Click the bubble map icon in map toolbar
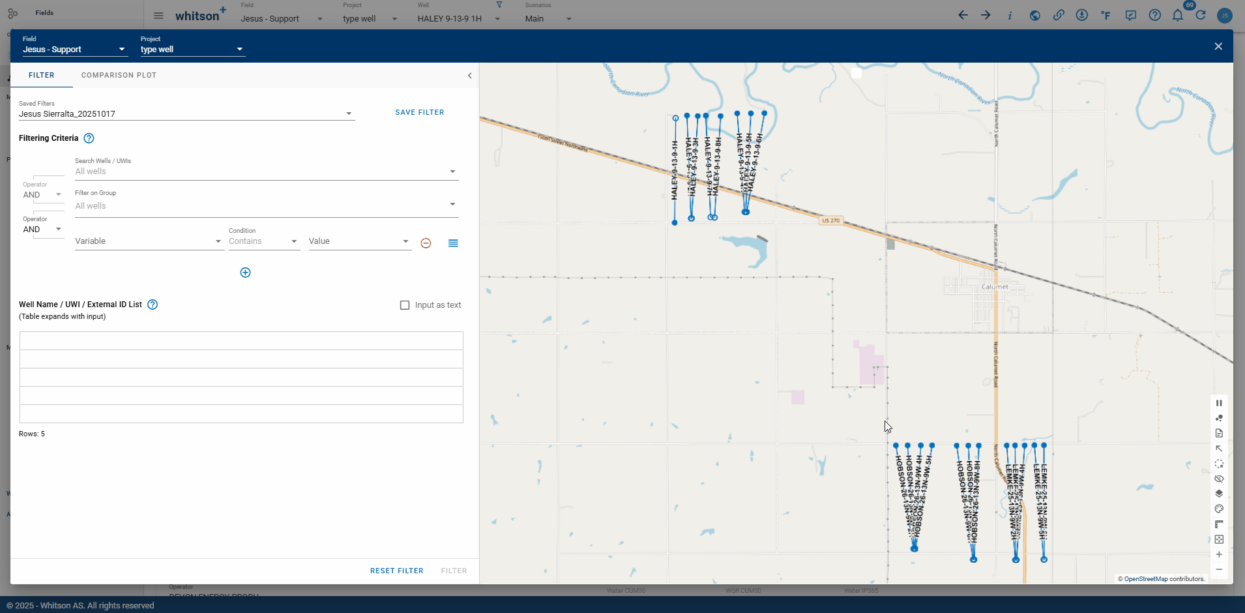The image size is (1245, 613). (1219, 418)
